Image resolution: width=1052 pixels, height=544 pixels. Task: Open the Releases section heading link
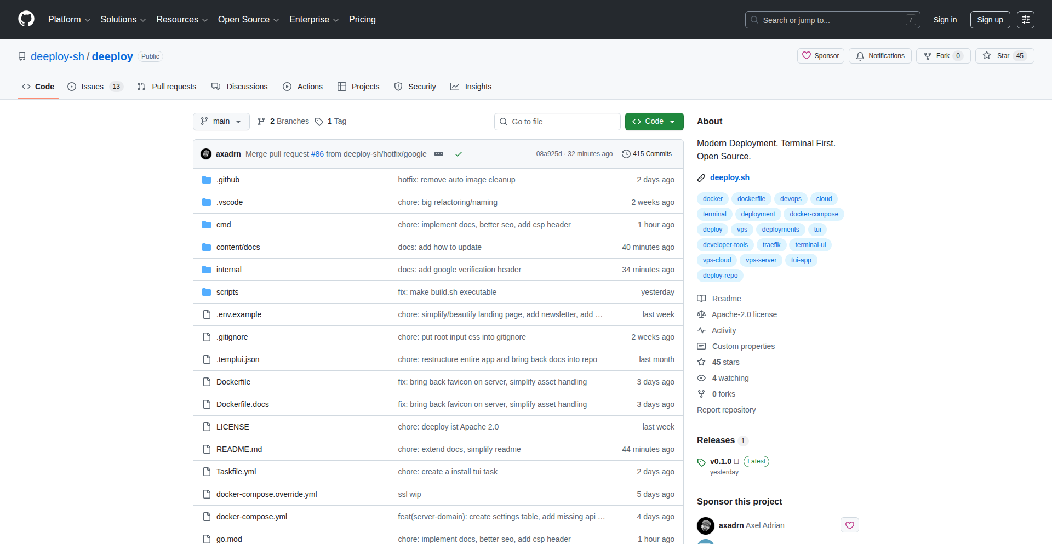tap(722, 440)
